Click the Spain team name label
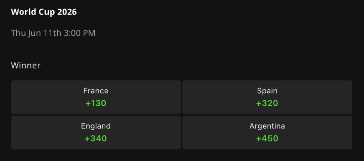Screen dimensions: 364x161 [267, 91]
